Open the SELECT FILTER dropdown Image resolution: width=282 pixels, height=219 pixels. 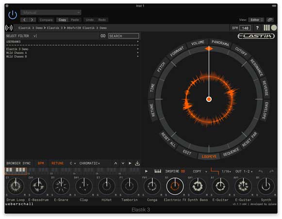[x=21, y=36]
